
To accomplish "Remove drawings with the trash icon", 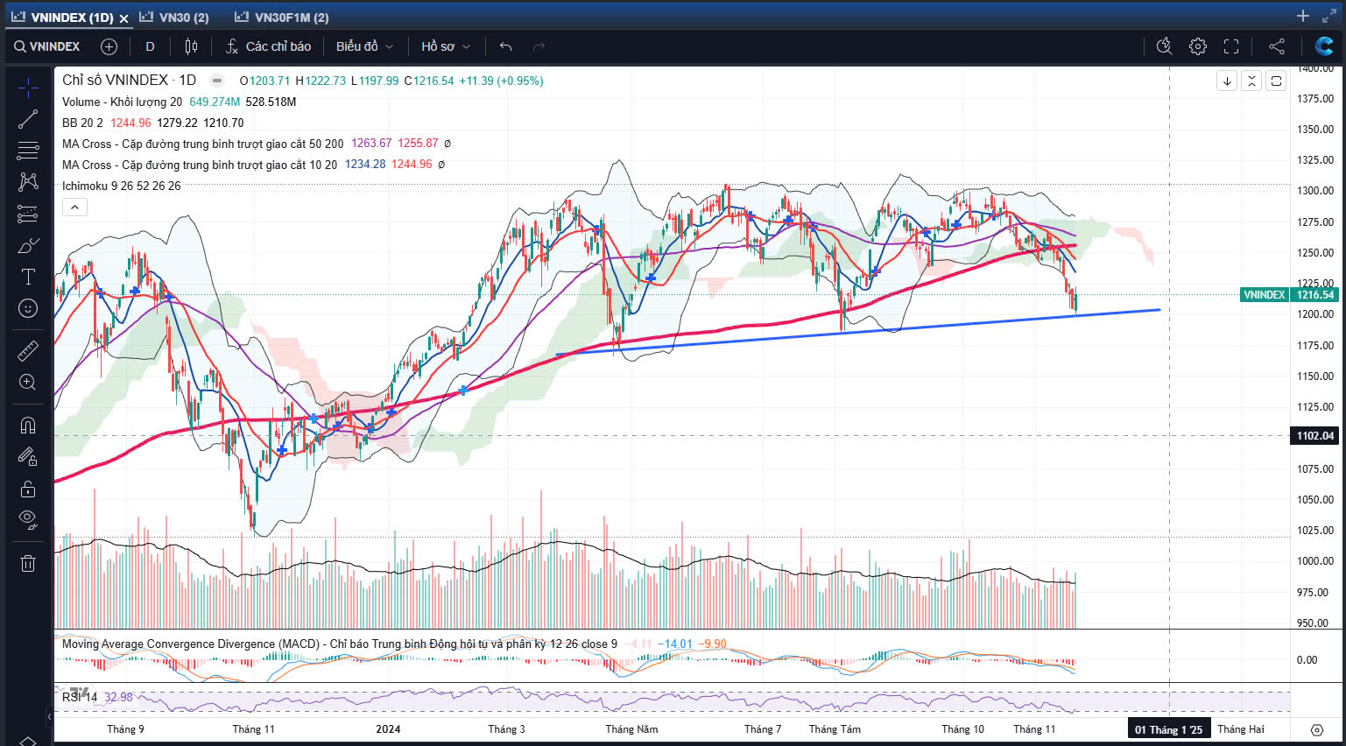I will pos(28,563).
